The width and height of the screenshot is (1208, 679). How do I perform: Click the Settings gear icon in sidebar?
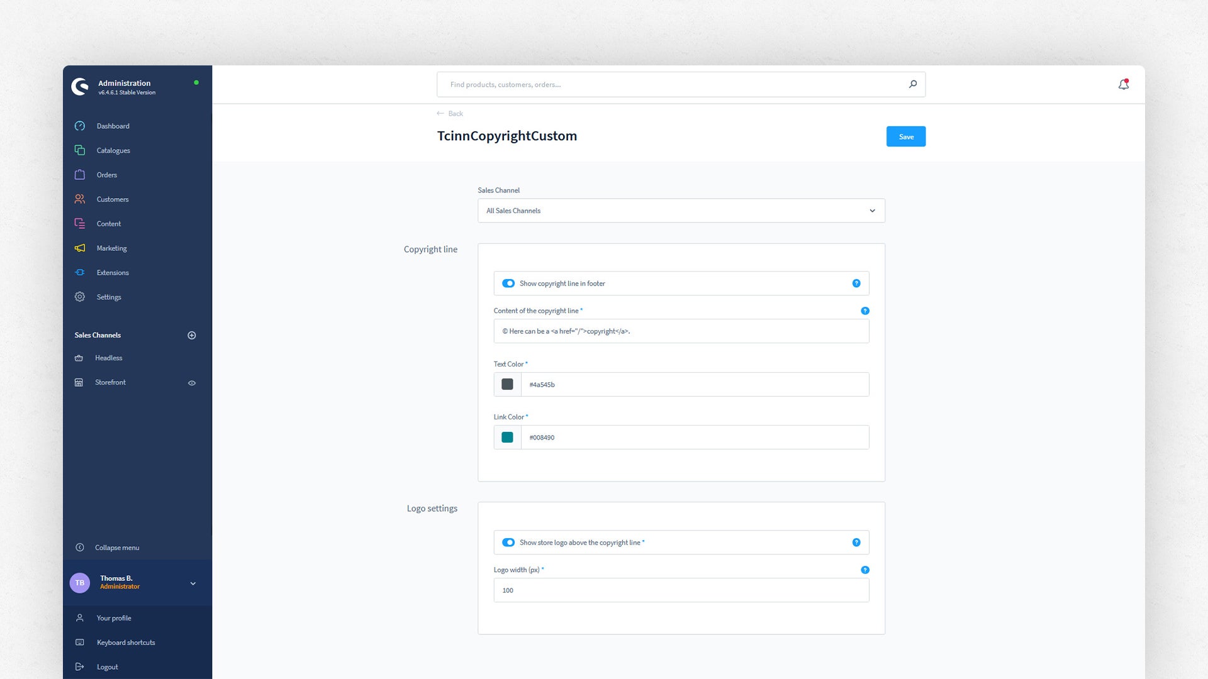coord(80,297)
